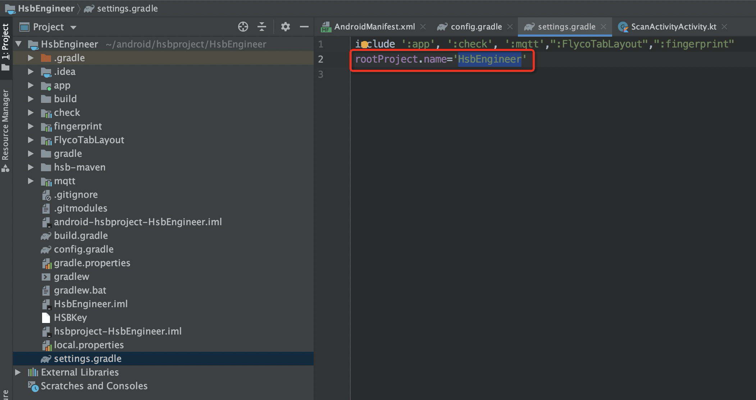Viewport: 756px width, 400px height.
Task: Close the config.gradle editor tab
Action: click(x=510, y=27)
